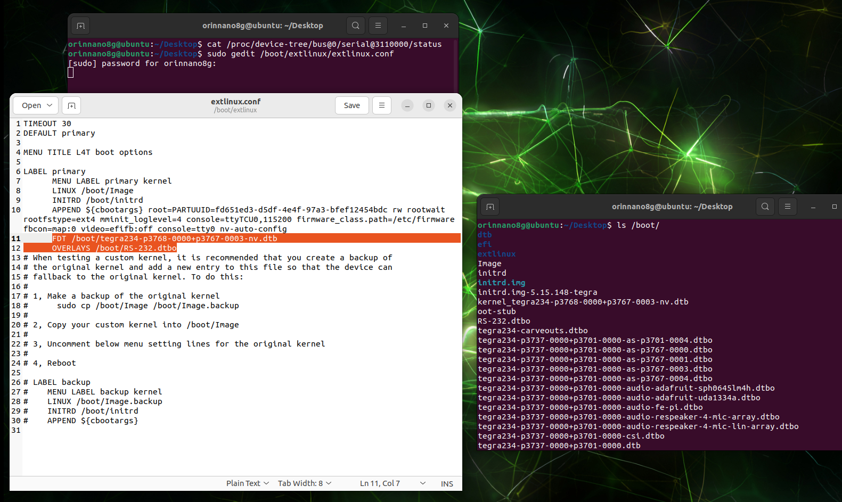
Task: Minimize the gedit editor window
Action: coord(407,105)
